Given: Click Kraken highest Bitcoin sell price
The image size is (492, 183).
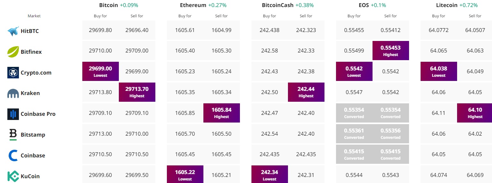Looking at the screenshot, I should [137, 92].
